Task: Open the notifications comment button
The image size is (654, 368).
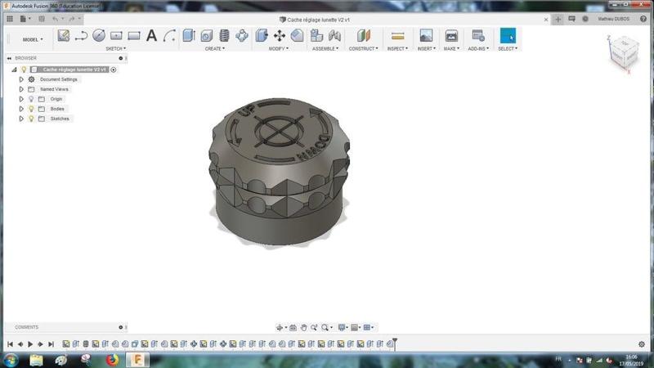Action: click(x=571, y=19)
